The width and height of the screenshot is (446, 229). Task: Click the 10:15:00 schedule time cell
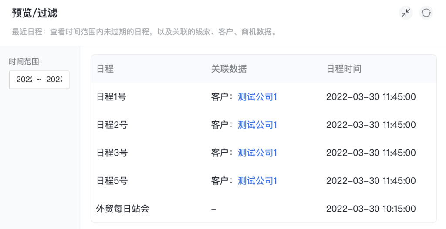[x=371, y=209]
